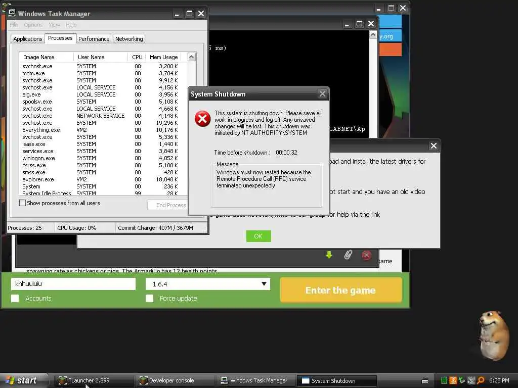Screen dimensions: 518x388
Task: Toggle the Accounts checkbox in TLauncher
Action: pyautogui.click(x=15, y=298)
